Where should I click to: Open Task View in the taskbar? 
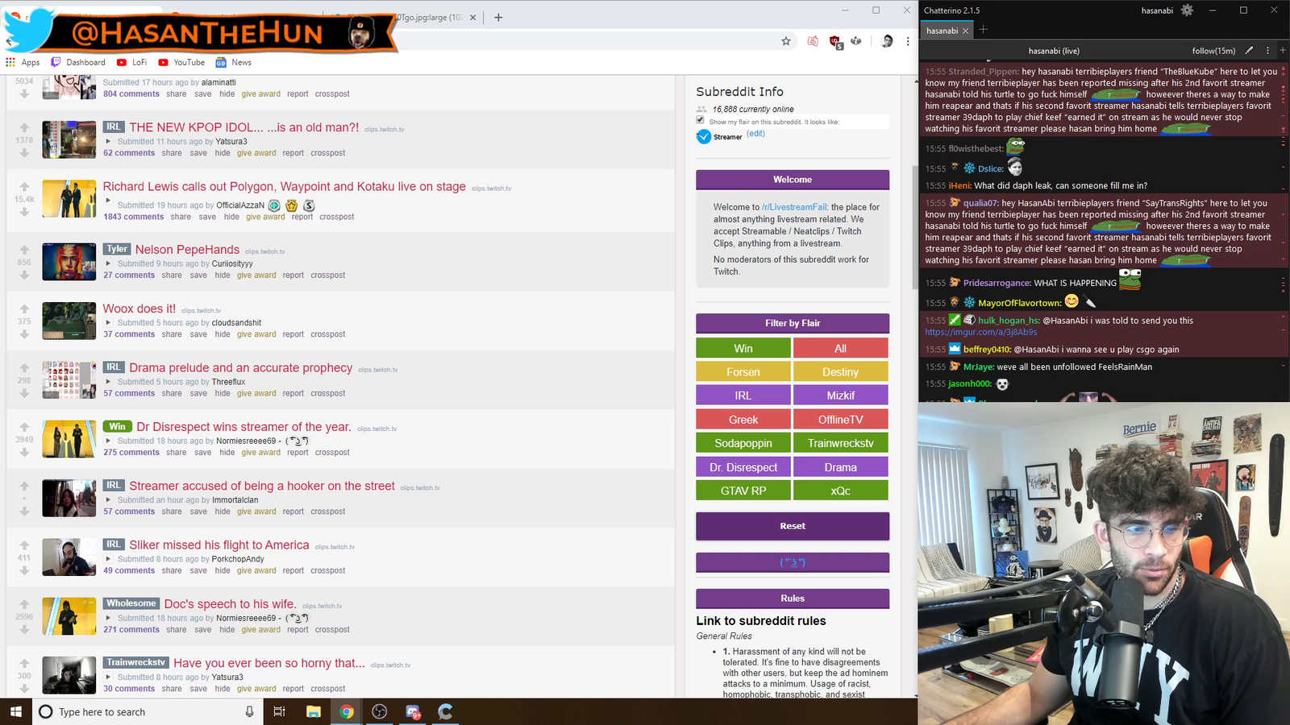pyautogui.click(x=279, y=711)
